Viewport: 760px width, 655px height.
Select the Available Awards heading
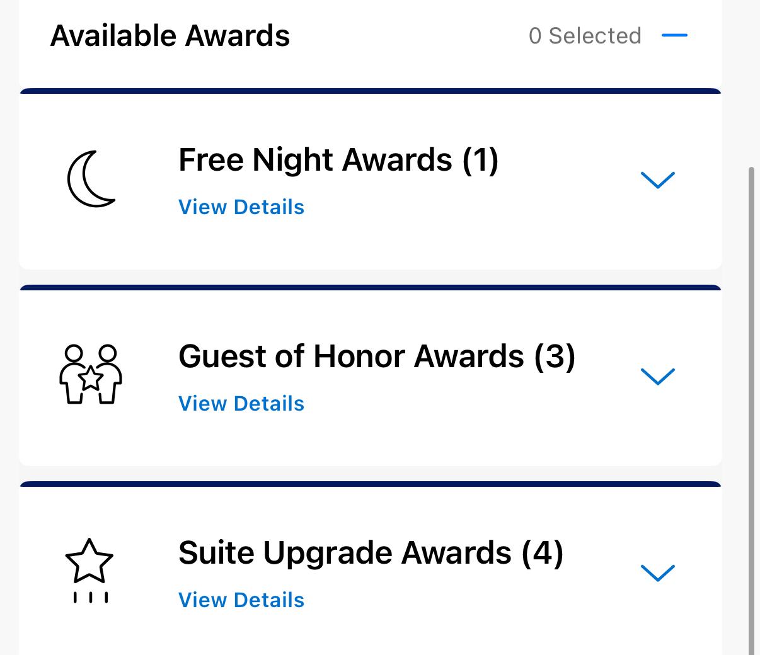pyautogui.click(x=170, y=35)
